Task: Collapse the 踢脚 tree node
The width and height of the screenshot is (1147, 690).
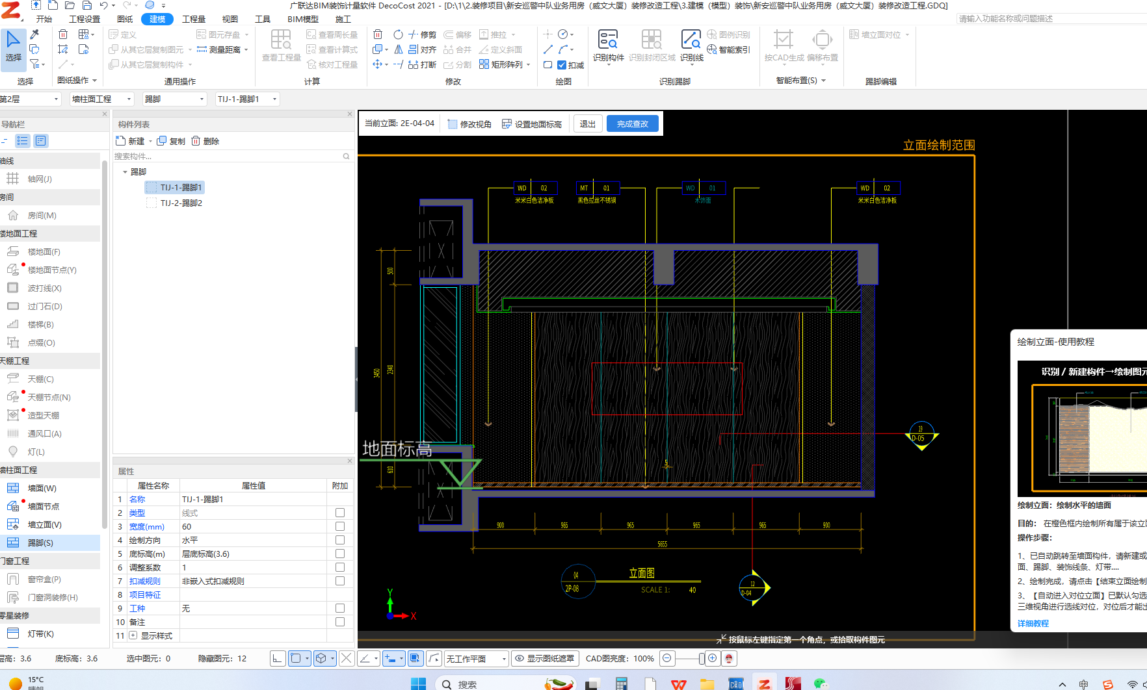Action: pyautogui.click(x=125, y=172)
